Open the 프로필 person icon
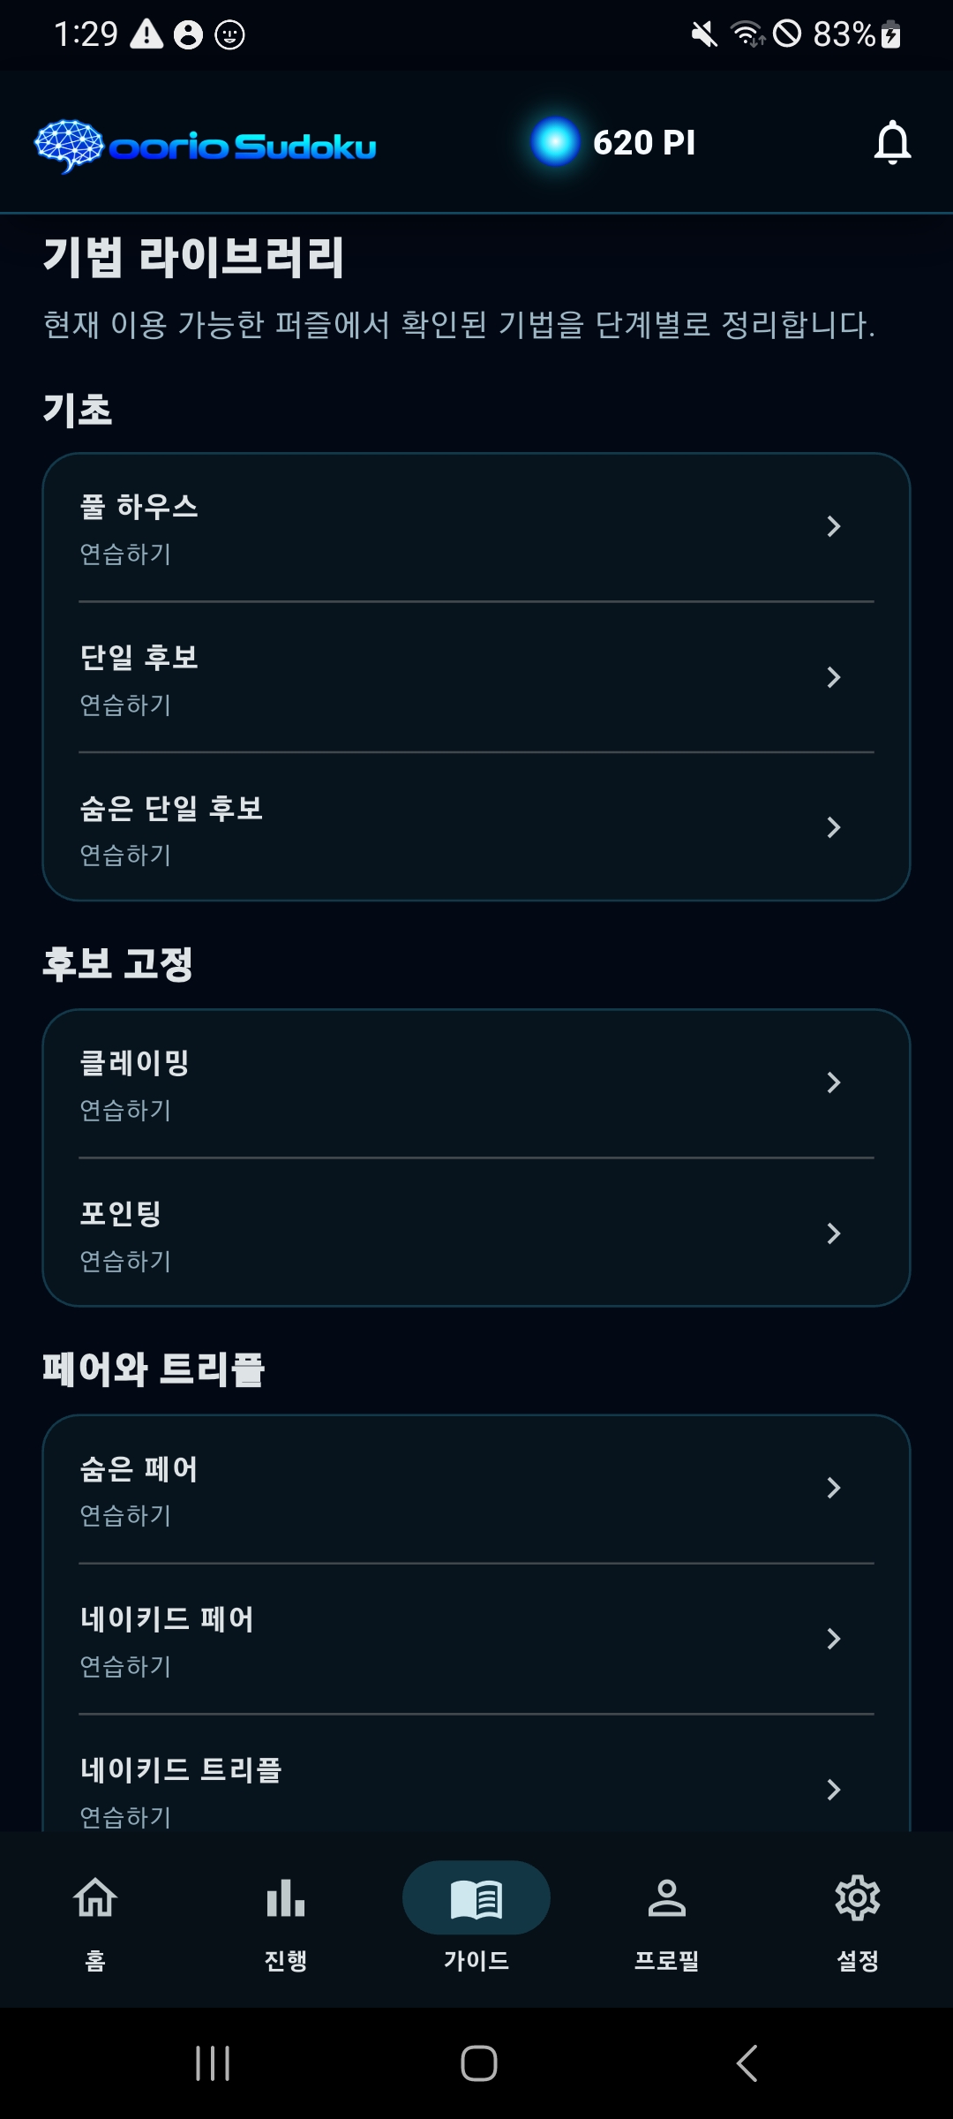Image resolution: width=953 pixels, height=2119 pixels. [x=667, y=1897]
